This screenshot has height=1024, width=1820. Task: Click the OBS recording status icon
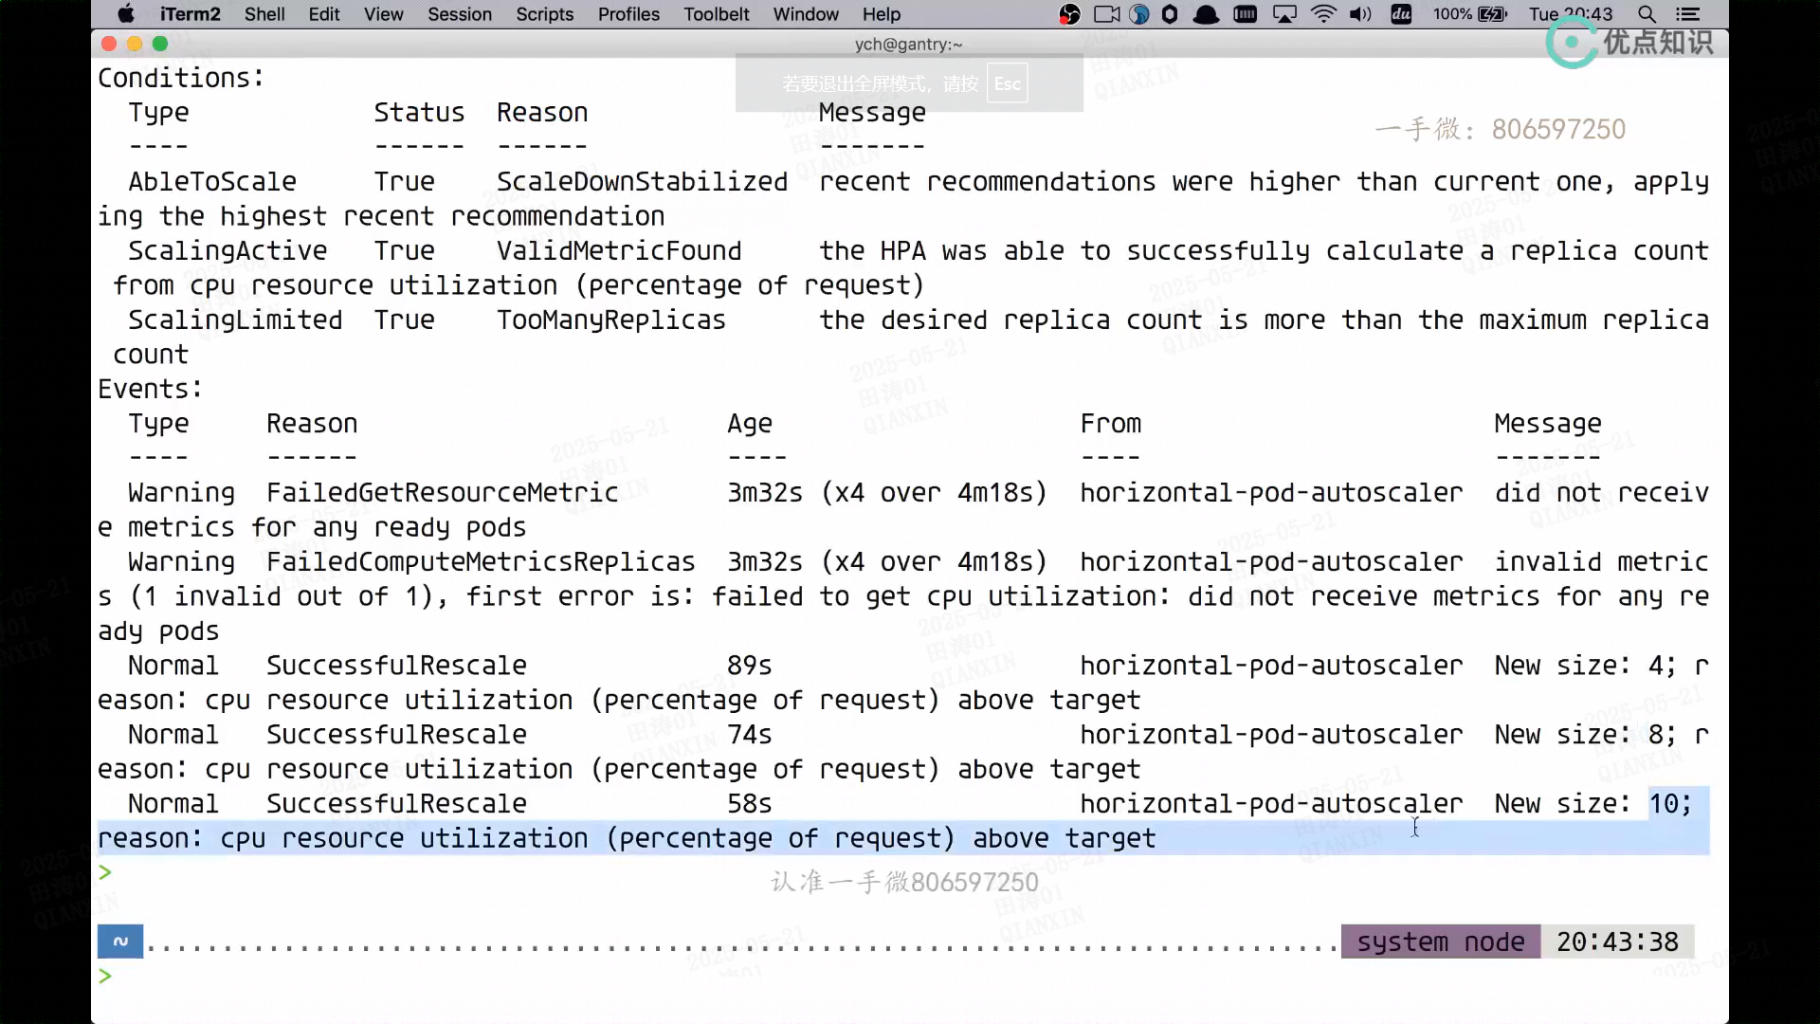[1069, 14]
